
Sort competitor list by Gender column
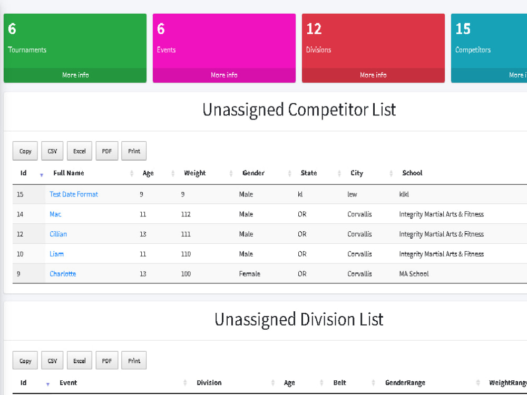click(x=264, y=173)
